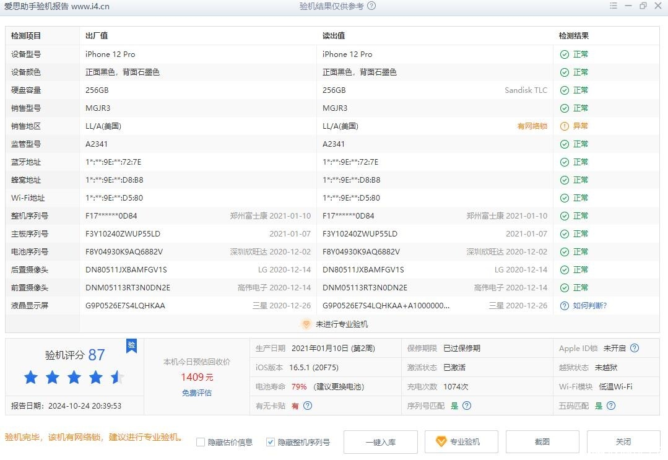Select factory rear camera serial DN80511JXBAMFGV1S

pos(126,269)
